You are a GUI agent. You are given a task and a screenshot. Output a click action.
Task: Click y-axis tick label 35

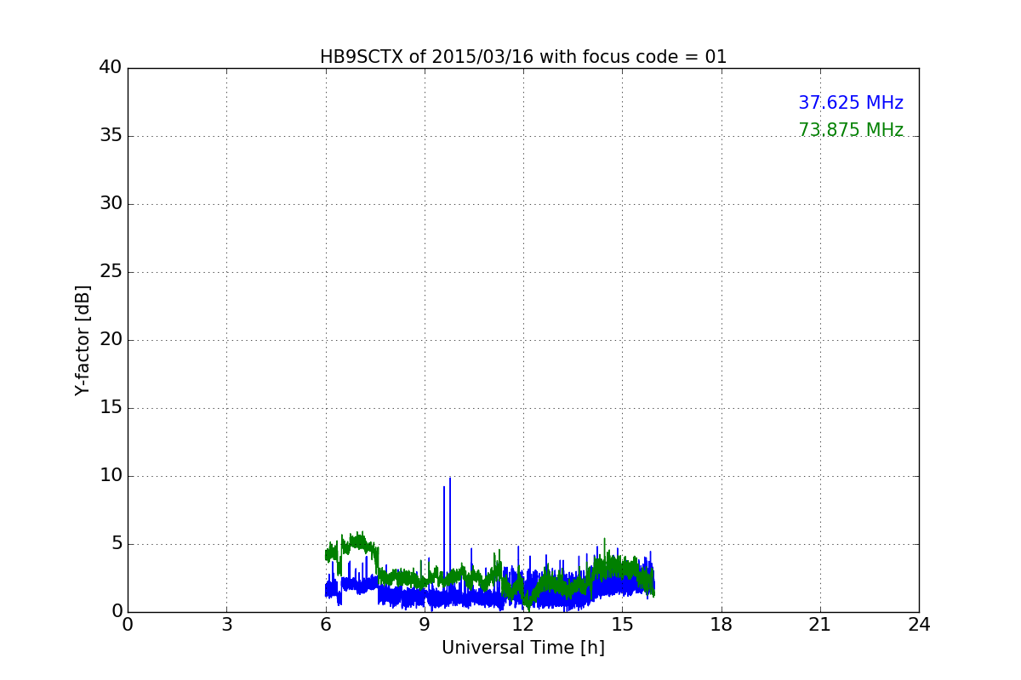110,136
